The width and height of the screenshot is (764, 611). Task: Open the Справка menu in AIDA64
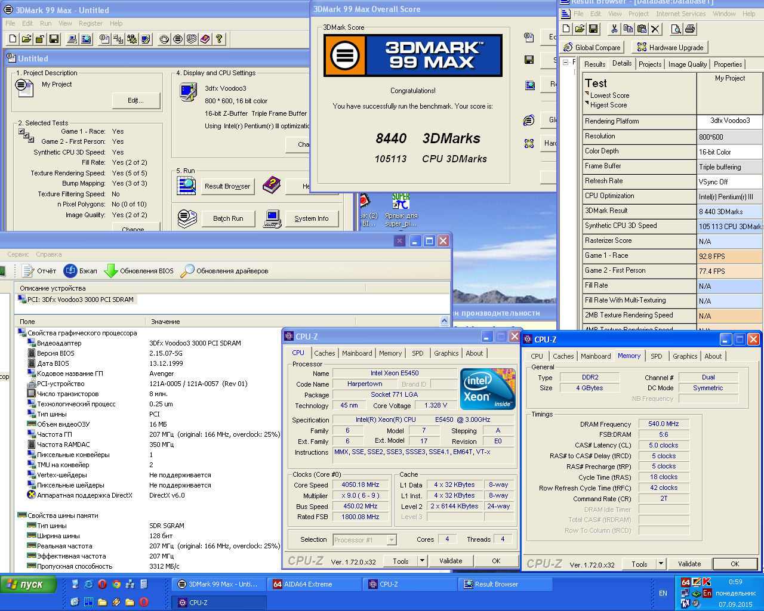(x=49, y=254)
